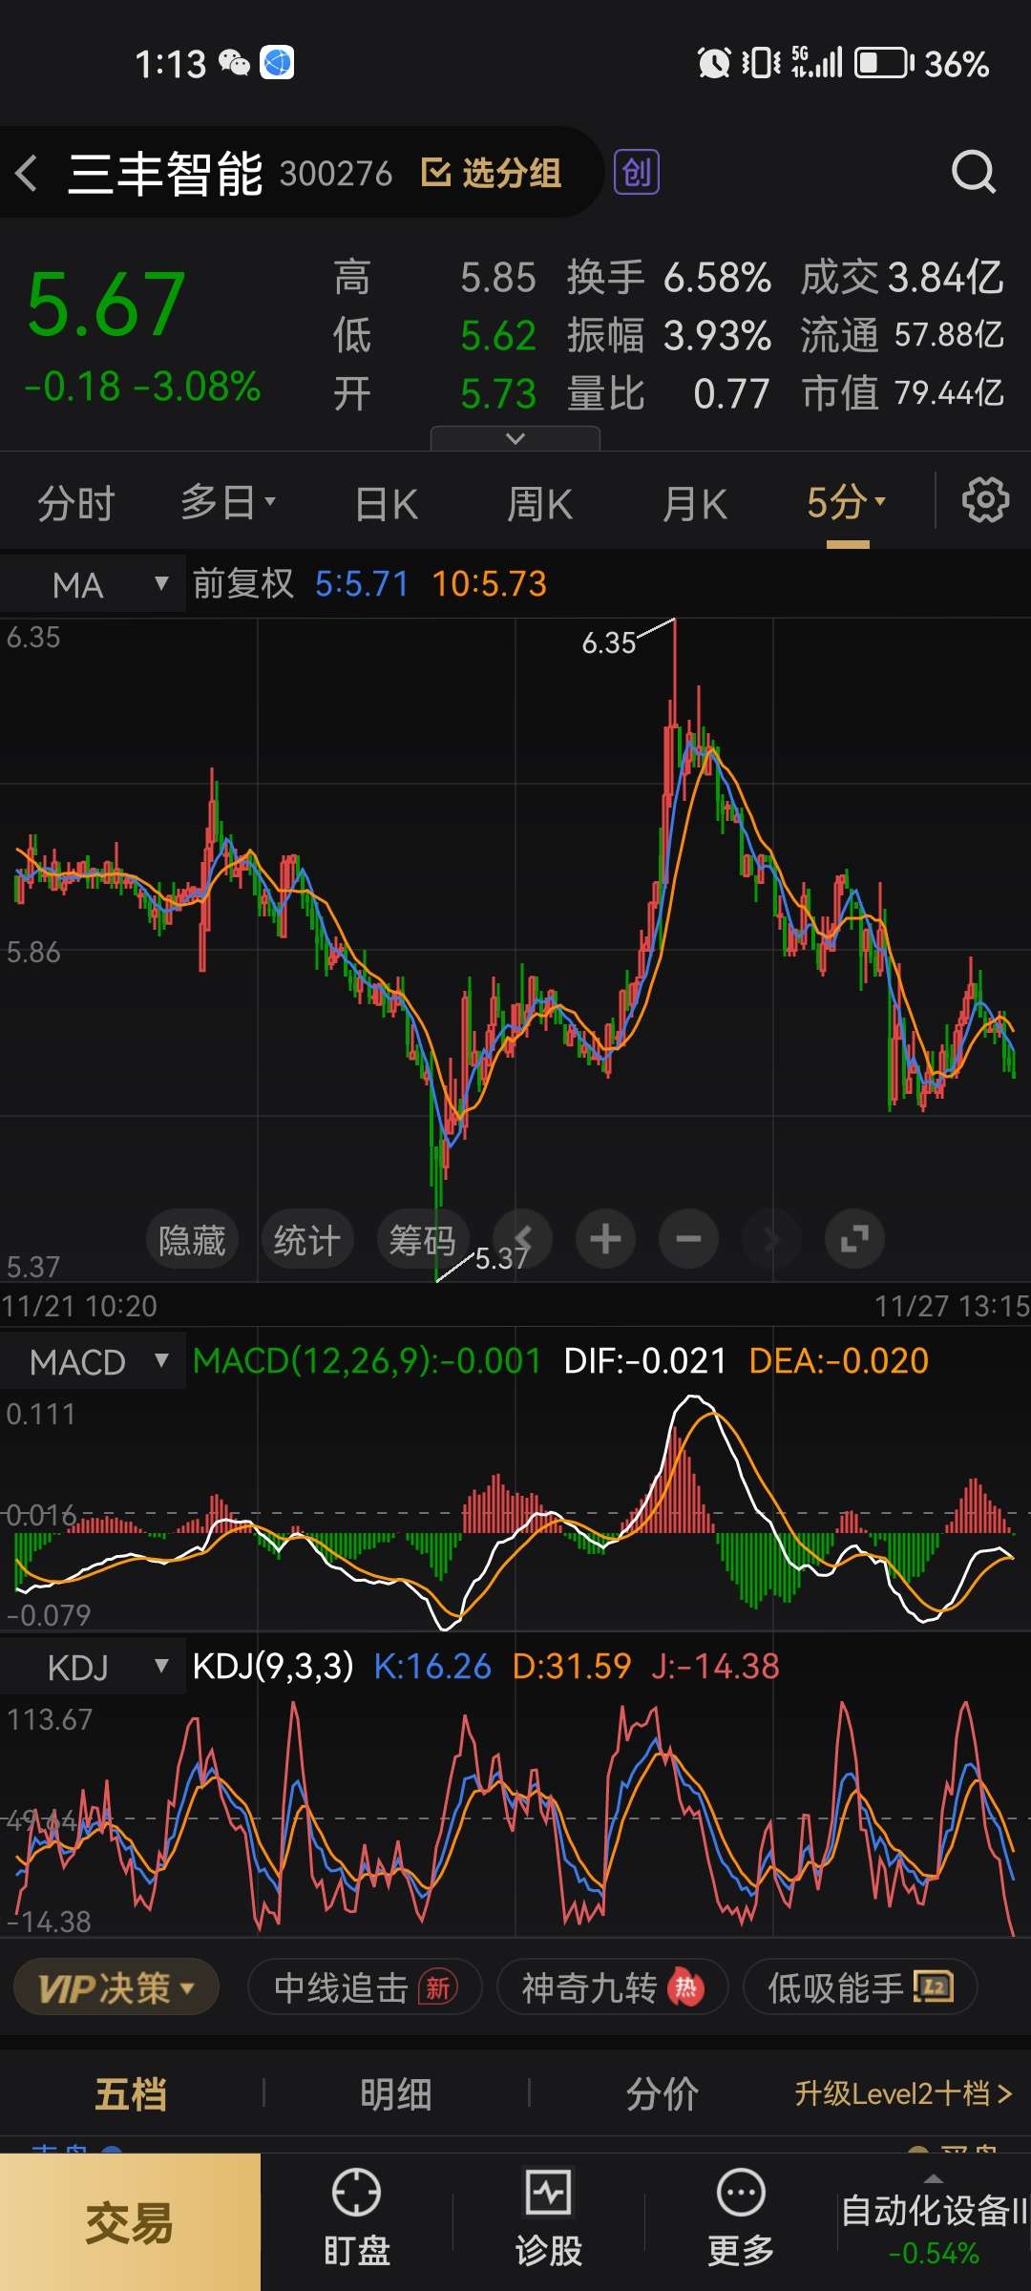The height and width of the screenshot is (2291, 1031).
Task: Tap the 6.35 high marker on chart
Action: (x=609, y=642)
